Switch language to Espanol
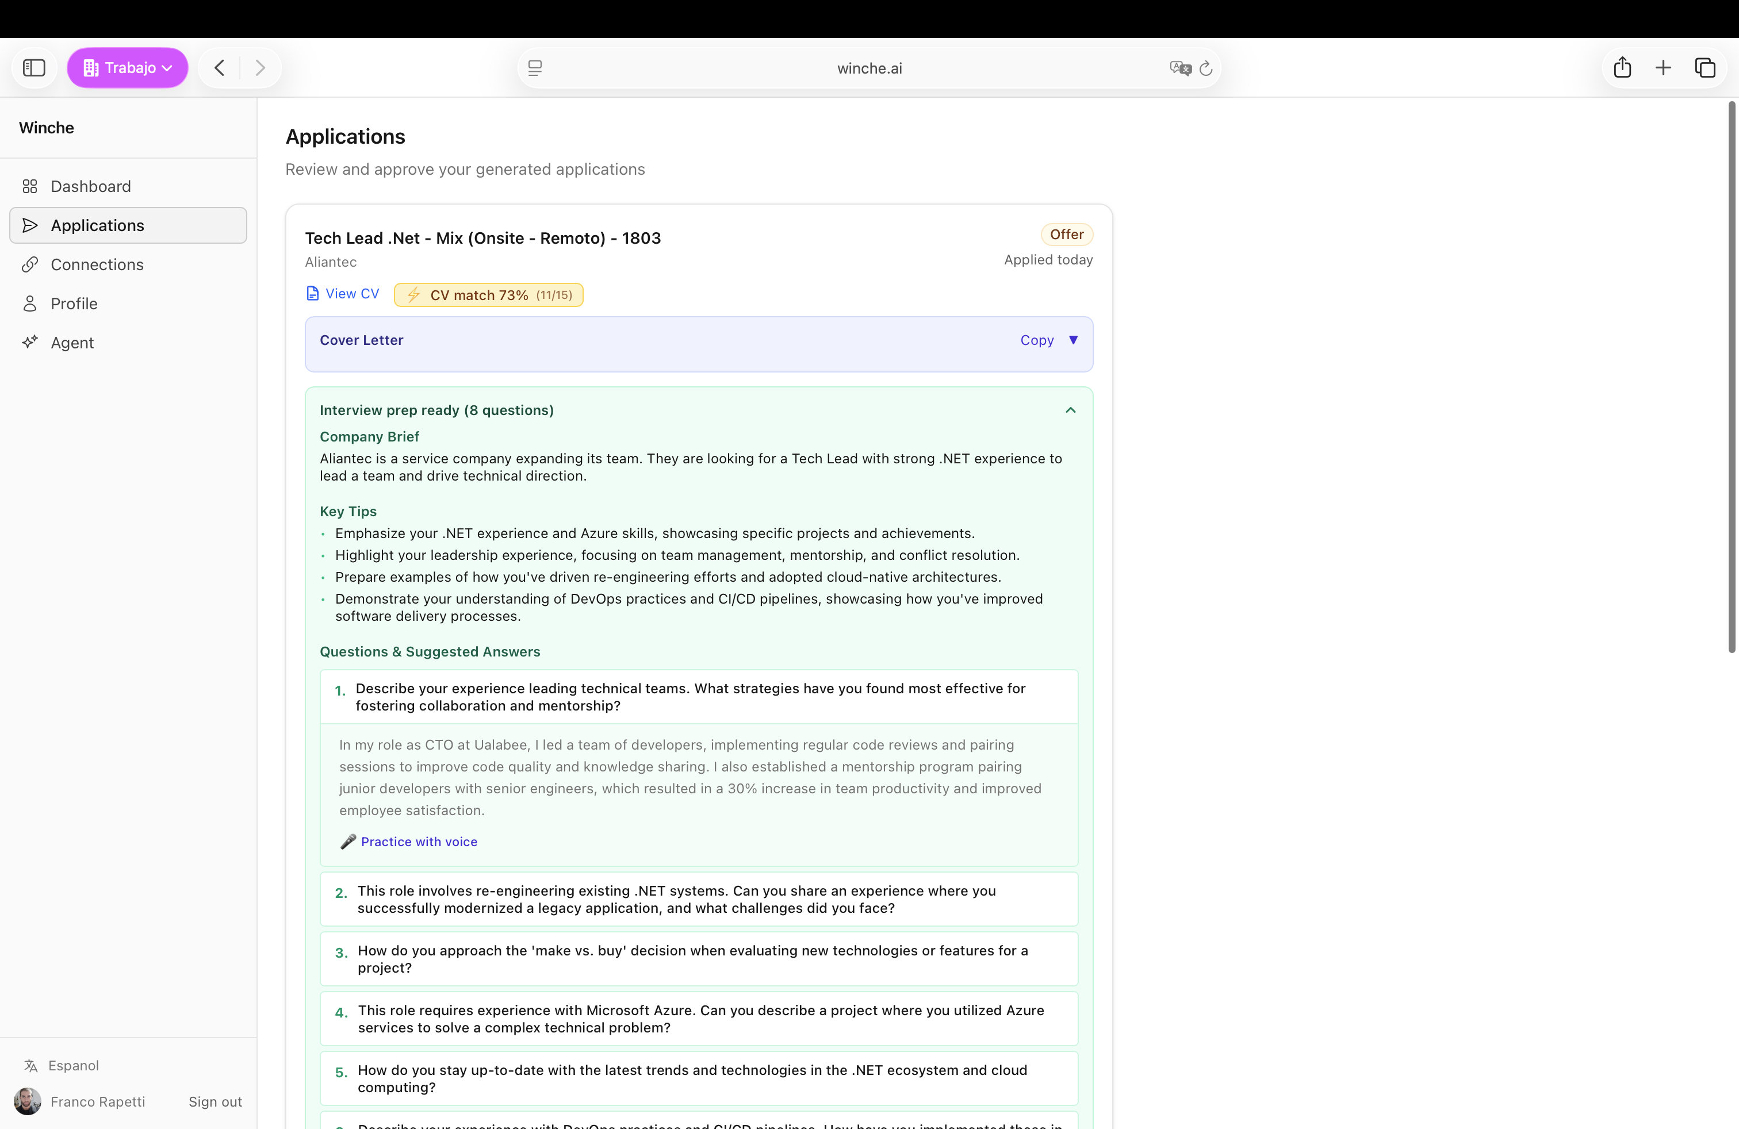This screenshot has height=1129, width=1739. 73,1065
